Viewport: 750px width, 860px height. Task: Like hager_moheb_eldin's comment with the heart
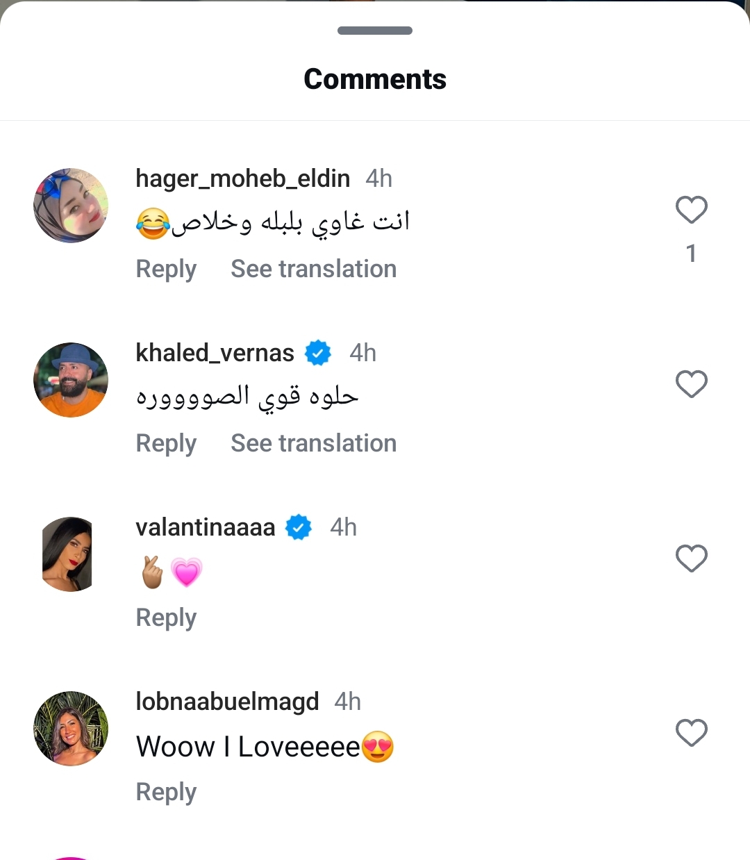point(691,210)
